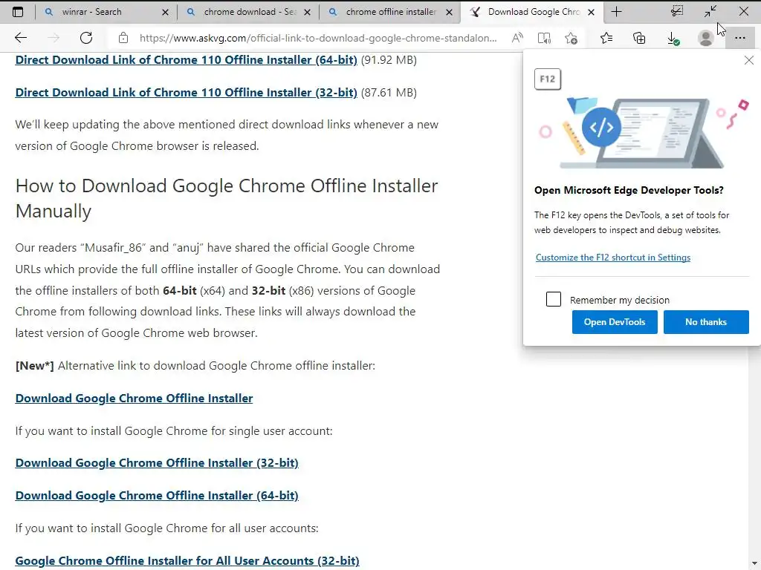The image size is (761, 570).
Task: Dismiss the DevTools prompt with X
Action: pyautogui.click(x=749, y=60)
